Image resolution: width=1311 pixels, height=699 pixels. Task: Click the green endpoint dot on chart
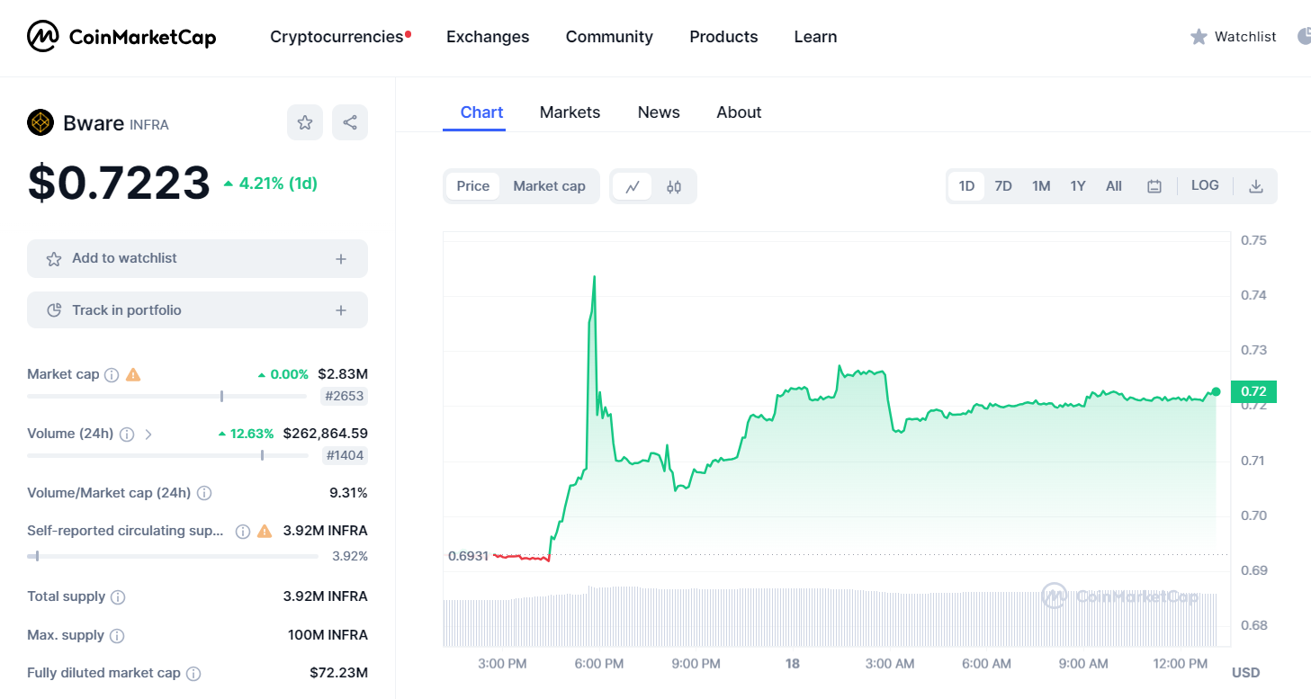tap(1217, 391)
